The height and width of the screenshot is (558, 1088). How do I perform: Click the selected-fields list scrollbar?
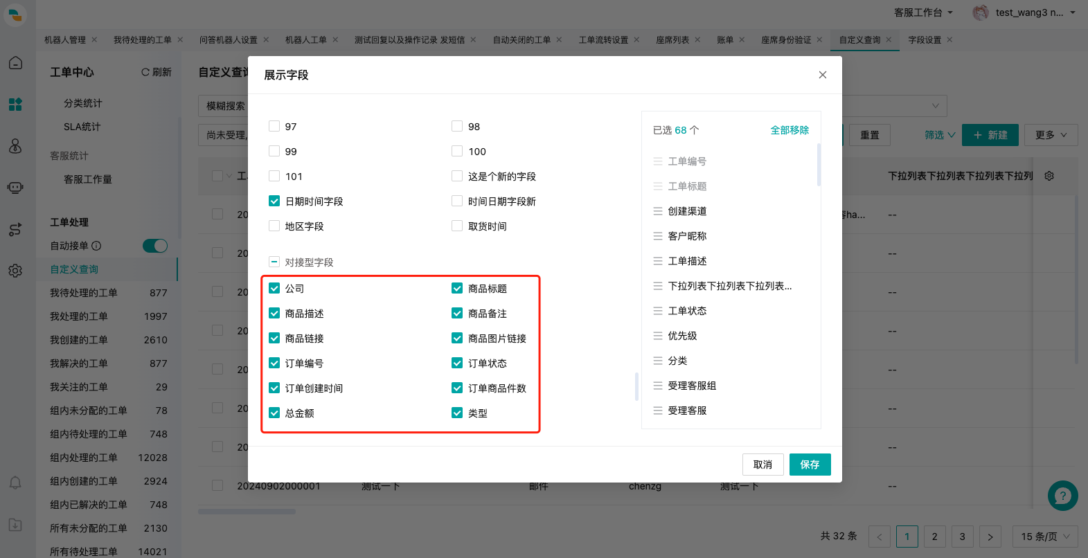819,165
